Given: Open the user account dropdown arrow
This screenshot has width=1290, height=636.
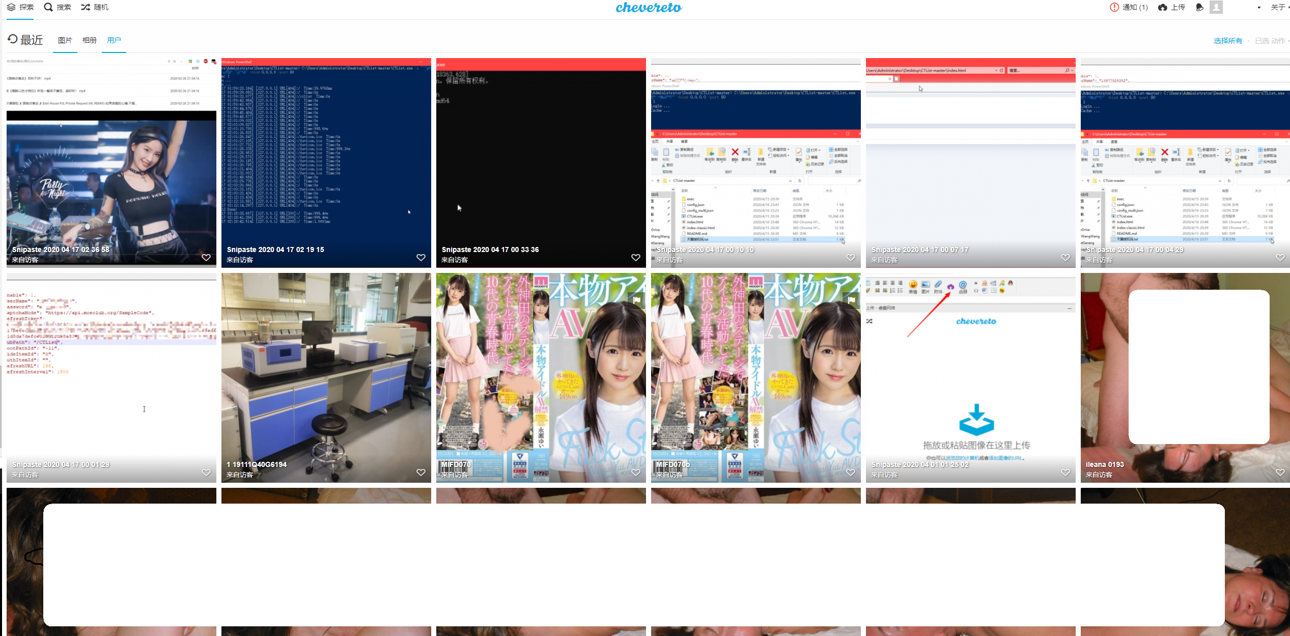Looking at the screenshot, I should coord(1259,8).
